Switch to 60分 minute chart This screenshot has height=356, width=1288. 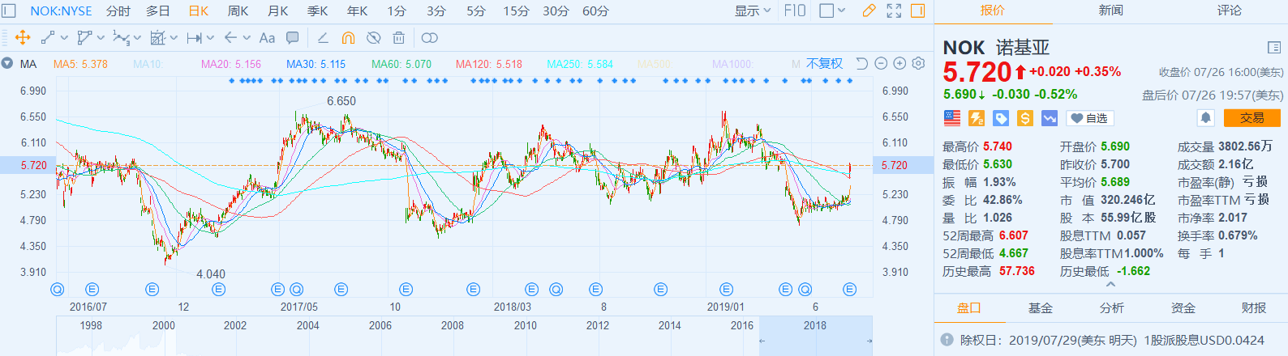pos(595,11)
